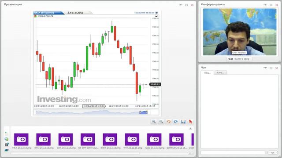Click the bottom blue sidebar icon

coord(7,150)
